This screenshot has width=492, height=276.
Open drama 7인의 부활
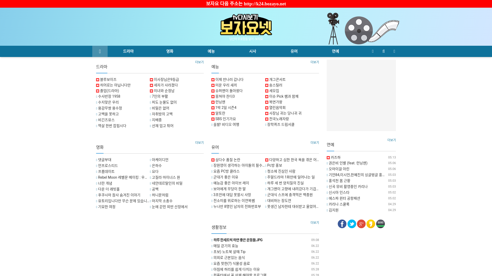pyautogui.click(x=160, y=96)
